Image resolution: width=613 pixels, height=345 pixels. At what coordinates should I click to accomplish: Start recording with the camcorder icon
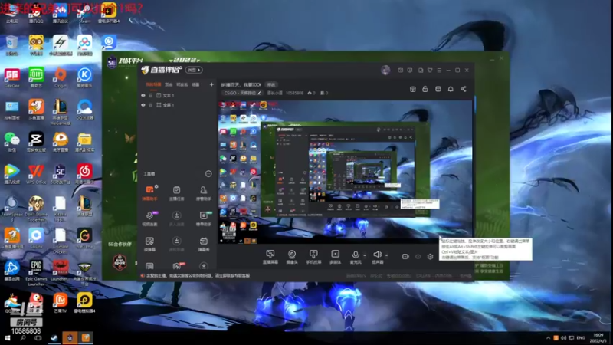coord(405,257)
